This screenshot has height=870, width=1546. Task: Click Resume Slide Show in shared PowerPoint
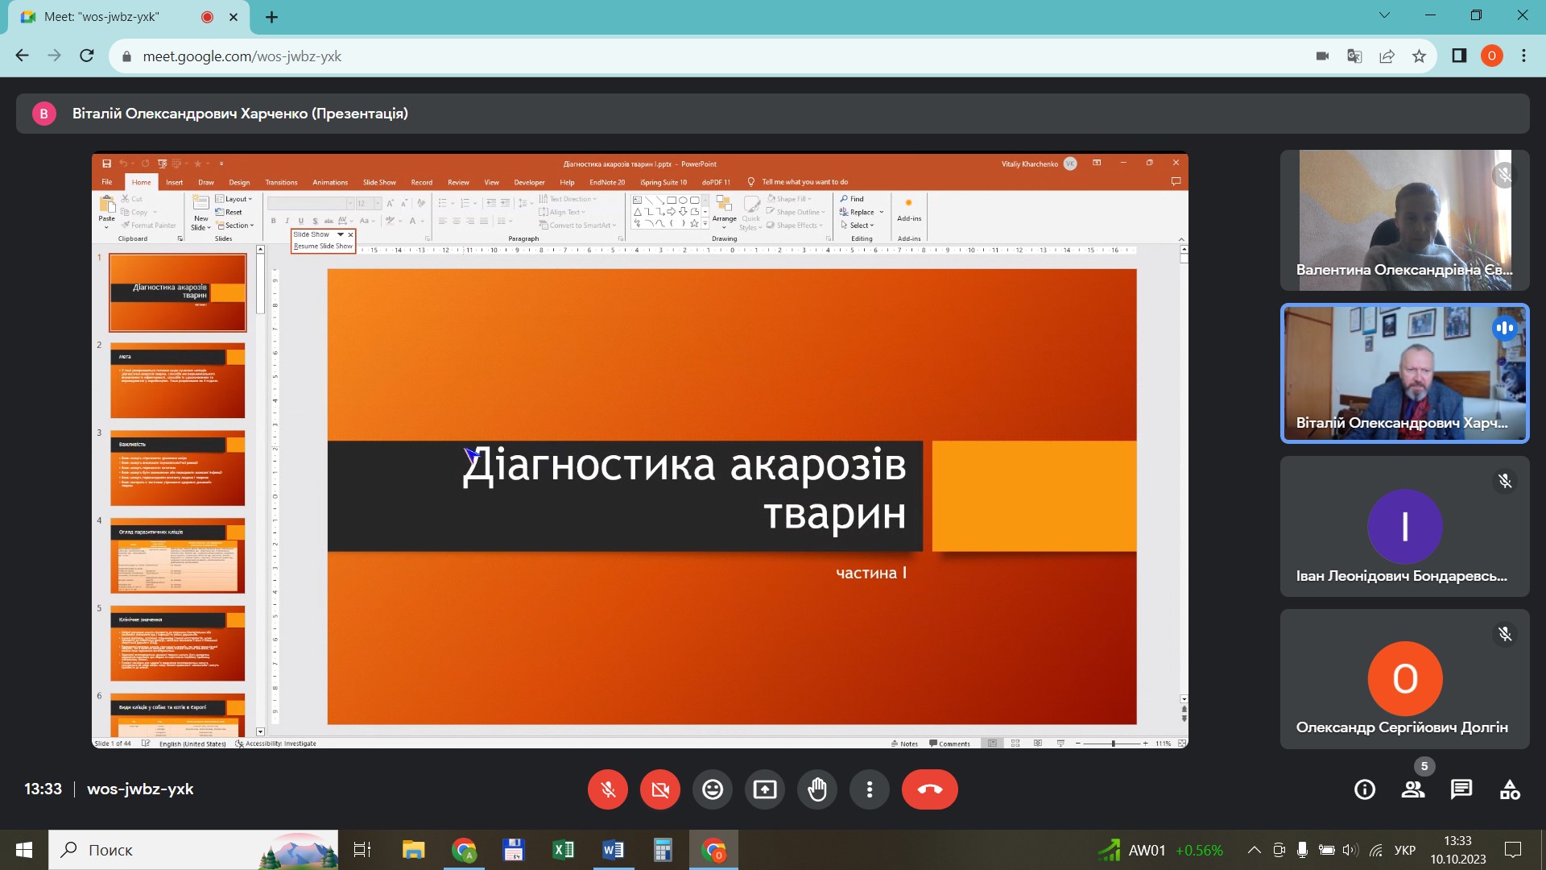pos(323,246)
